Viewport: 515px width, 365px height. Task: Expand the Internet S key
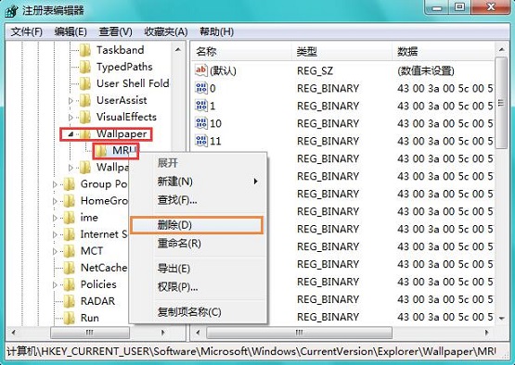pyautogui.click(x=55, y=234)
